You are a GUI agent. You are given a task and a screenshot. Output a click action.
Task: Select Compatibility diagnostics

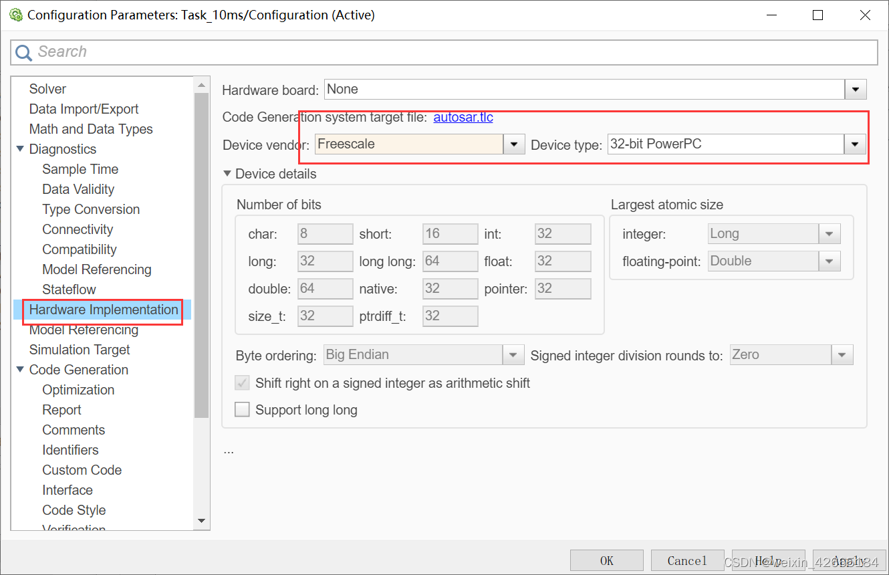(x=80, y=249)
